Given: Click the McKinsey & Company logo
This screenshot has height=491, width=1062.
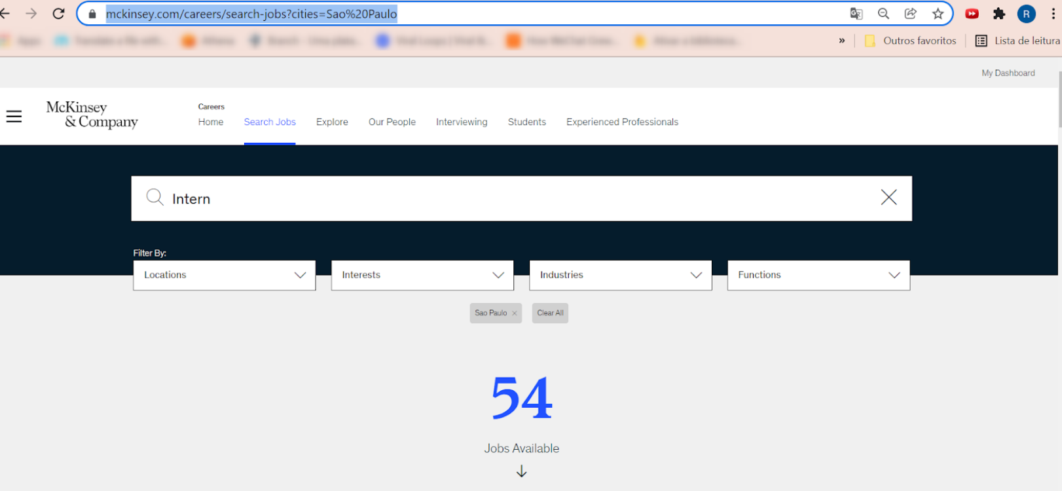Looking at the screenshot, I should pos(92,115).
